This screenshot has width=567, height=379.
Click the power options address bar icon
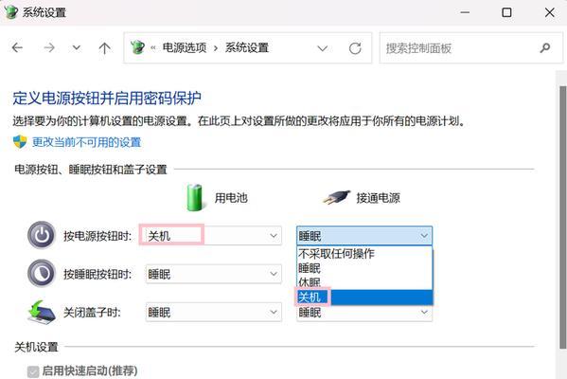coord(137,47)
